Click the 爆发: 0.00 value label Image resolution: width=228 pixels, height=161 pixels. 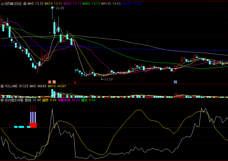coord(88,100)
